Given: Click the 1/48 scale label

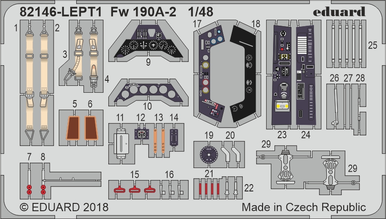Looking at the screenshot, I should pyautogui.click(x=201, y=12).
